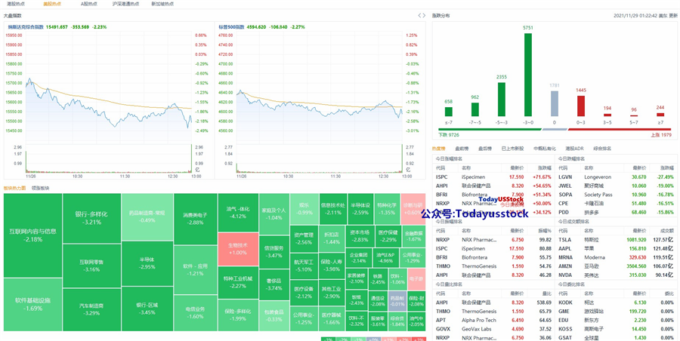Open the 标普500指数 index title
The image size is (680, 341).
click(x=232, y=27)
